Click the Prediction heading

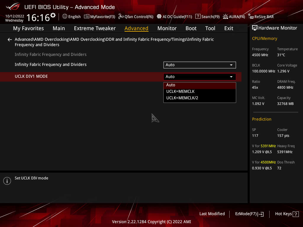point(262,119)
